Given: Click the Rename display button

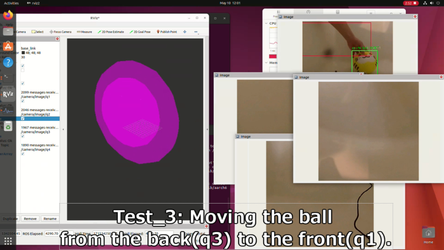Looking at the screenshot, I should (x=49, y=219).
